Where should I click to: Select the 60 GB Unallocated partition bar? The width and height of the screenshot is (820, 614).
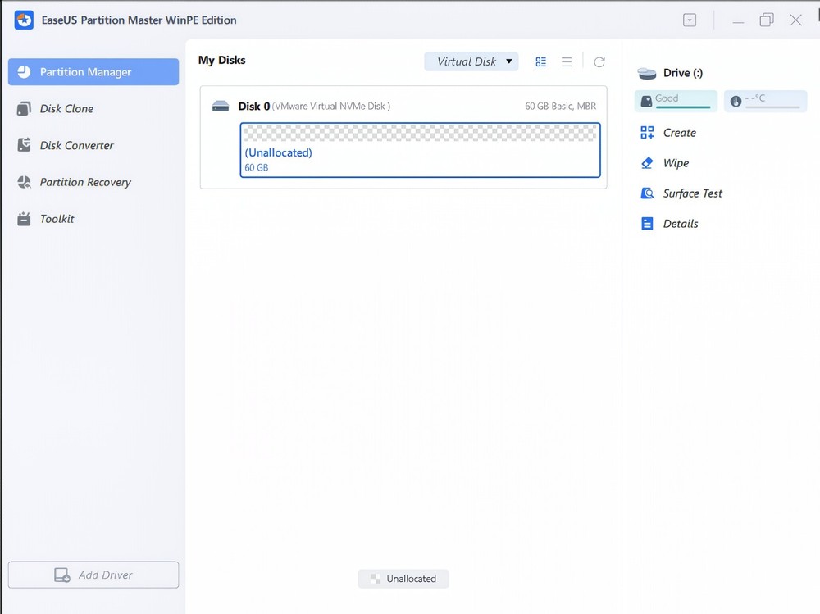point(420,150)
